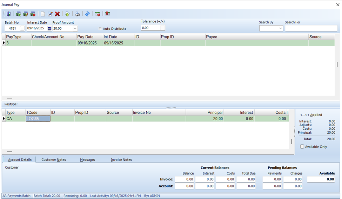The height and width of the screenshot is (199, 342).
Task: Click the Tolerance value field
Action: point(150,28)
